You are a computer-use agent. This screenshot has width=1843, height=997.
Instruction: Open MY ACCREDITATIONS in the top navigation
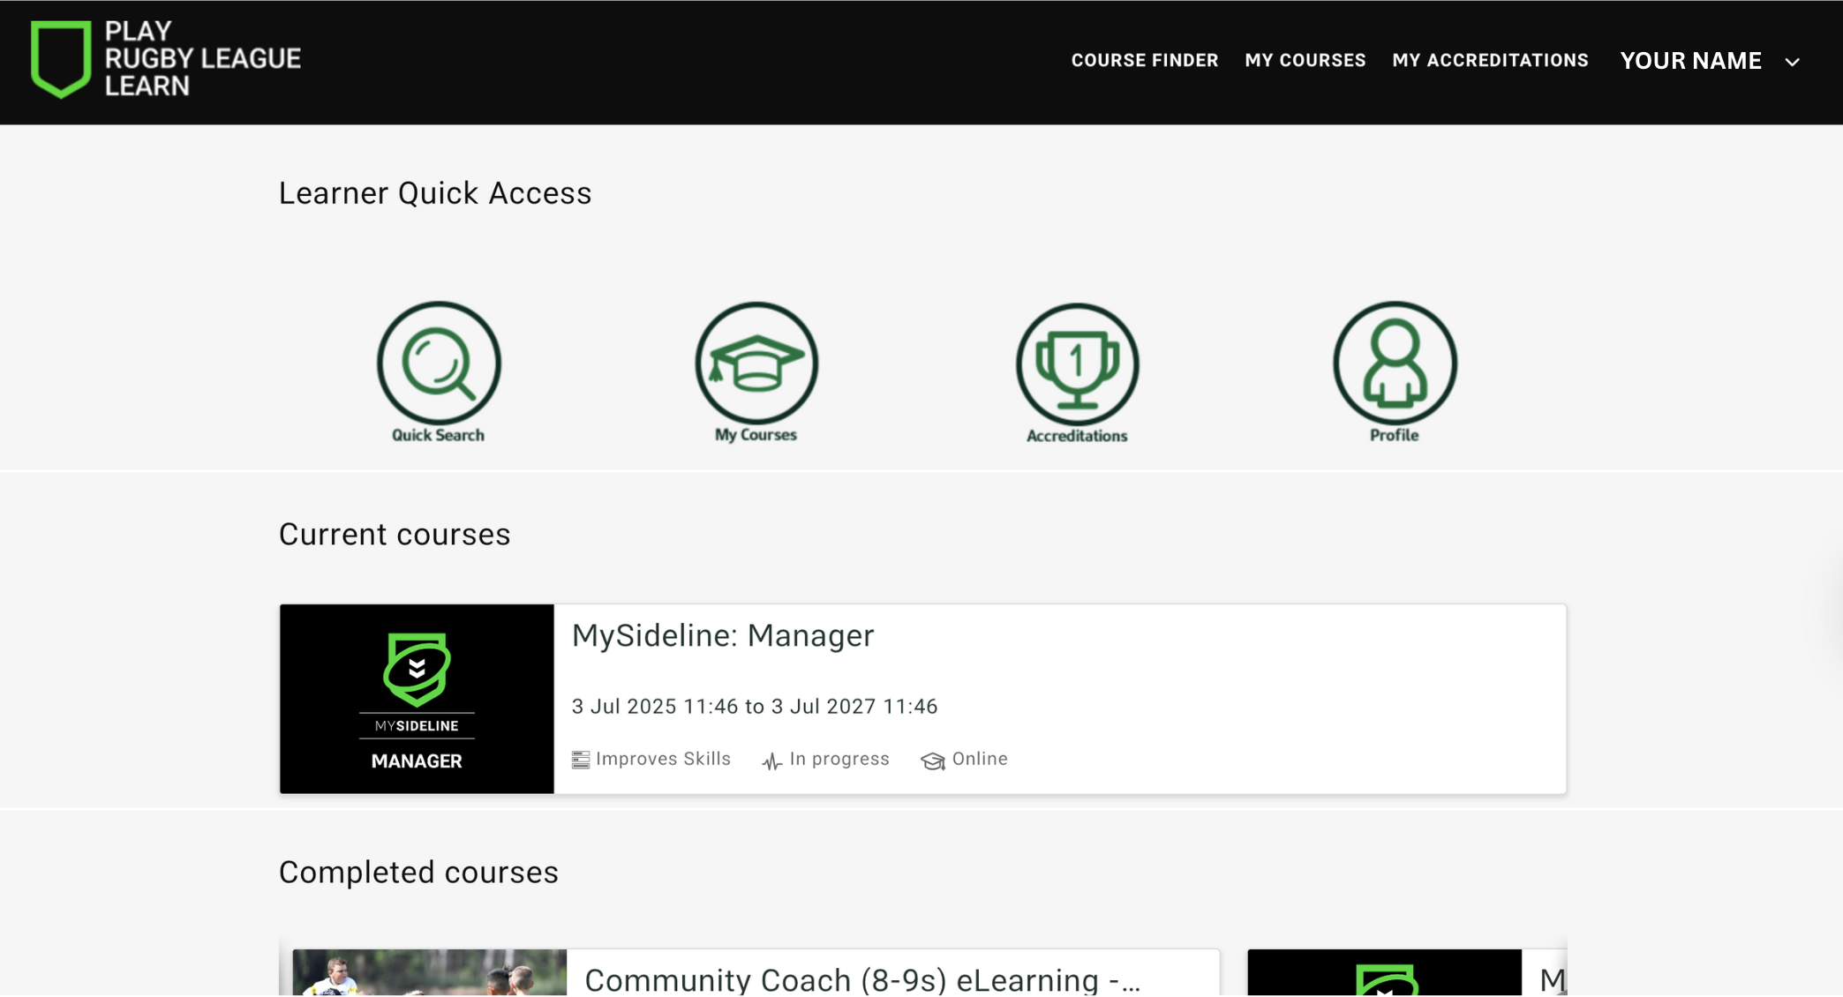1490,60
